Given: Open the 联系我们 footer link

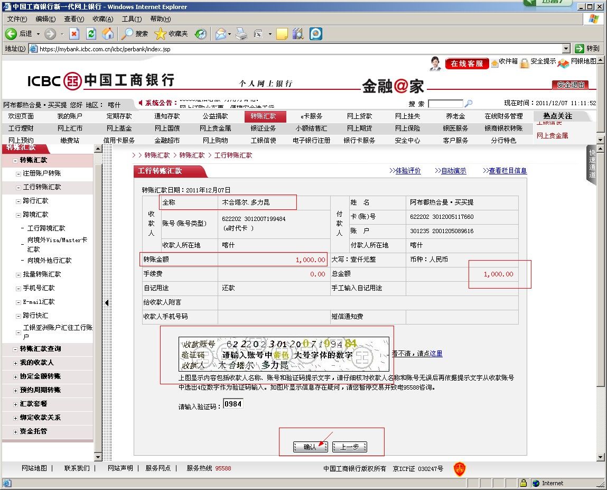Looking at the screenshot, I should [77, 468].
